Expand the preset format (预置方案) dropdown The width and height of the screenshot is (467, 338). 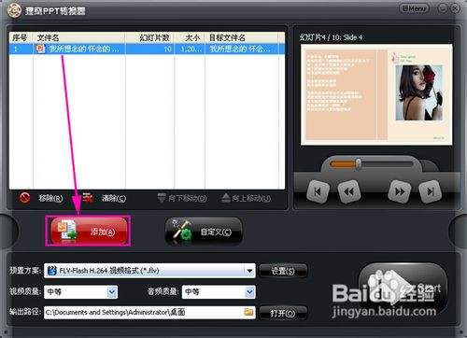coord(249,271)
